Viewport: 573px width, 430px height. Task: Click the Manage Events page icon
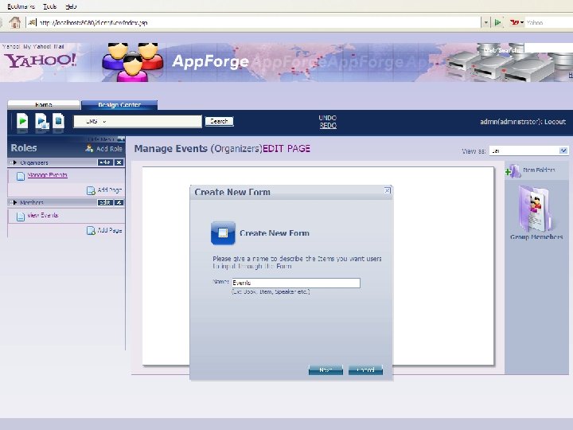(21, 176)
